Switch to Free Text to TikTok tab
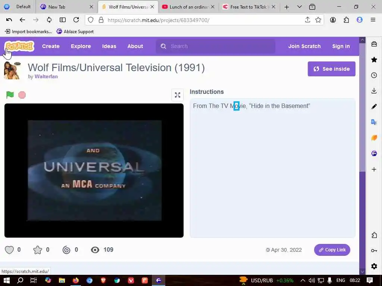This screenshot has width=382, height=286. pos(249,7)
